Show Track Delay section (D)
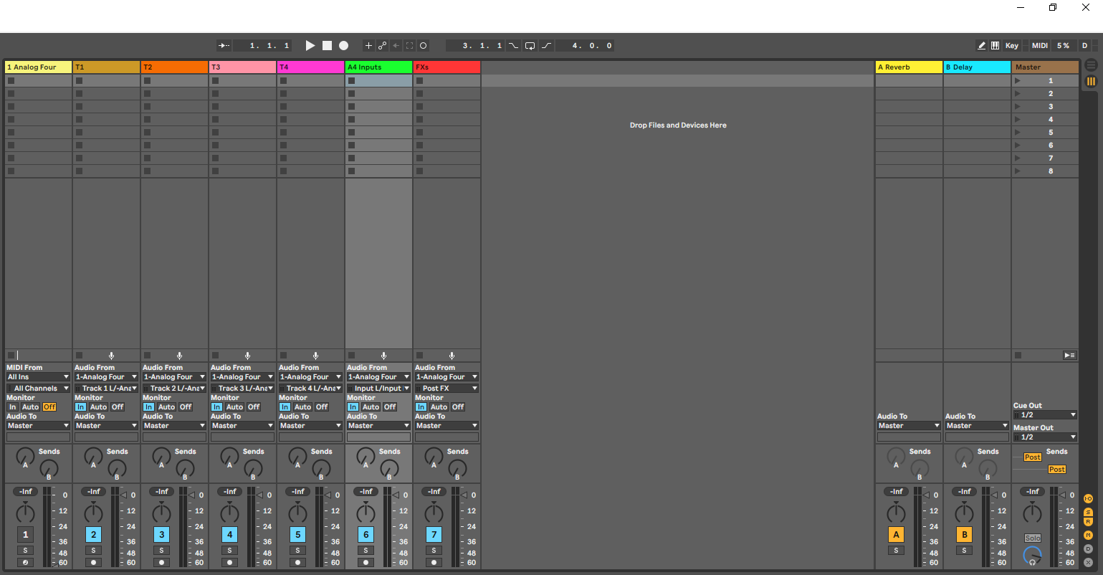The image size is (1103, 575). pos(1088,548)
